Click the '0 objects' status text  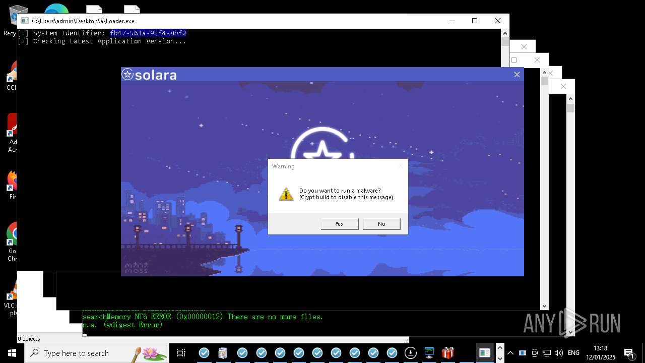pyautogui.click(x=29, y=339)
